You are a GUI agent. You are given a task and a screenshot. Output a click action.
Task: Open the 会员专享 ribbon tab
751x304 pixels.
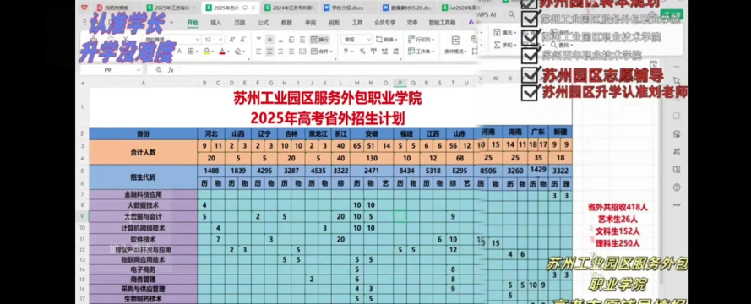pyautogui.click(x=384, y=23)
